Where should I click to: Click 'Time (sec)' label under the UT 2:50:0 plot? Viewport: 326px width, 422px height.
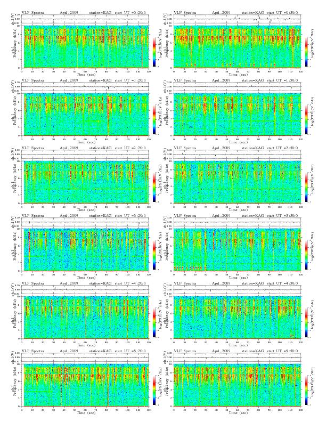click(x=238, y=209)
